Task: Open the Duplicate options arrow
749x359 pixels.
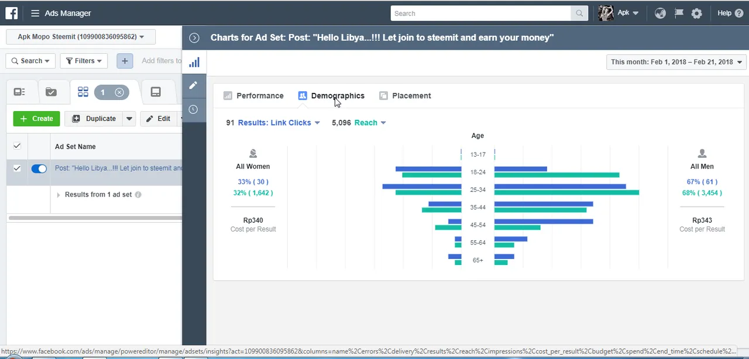Action: click(129, 119)
